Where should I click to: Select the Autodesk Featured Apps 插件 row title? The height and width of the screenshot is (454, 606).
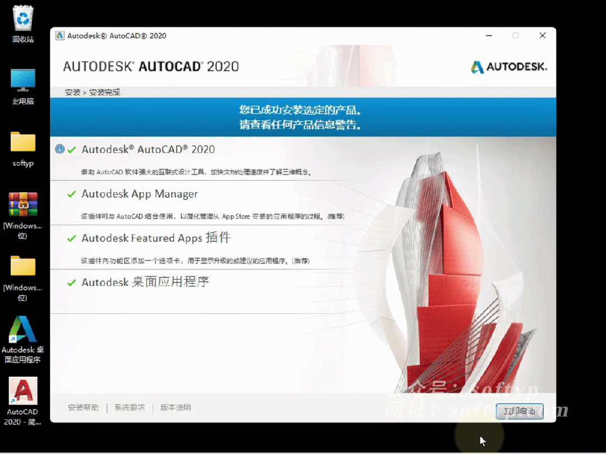pyautogui.click(x=156, y=238)
